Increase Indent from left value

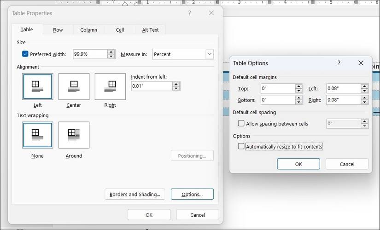pos(176,84)
